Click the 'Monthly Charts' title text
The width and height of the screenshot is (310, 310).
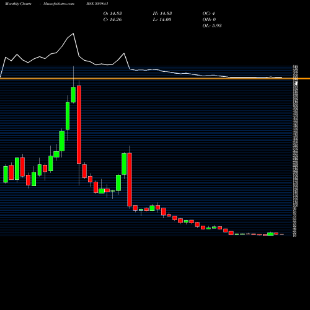click(x=18, y=4)
